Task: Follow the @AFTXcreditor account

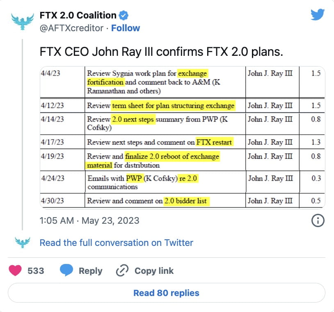Action: [126, 28]
